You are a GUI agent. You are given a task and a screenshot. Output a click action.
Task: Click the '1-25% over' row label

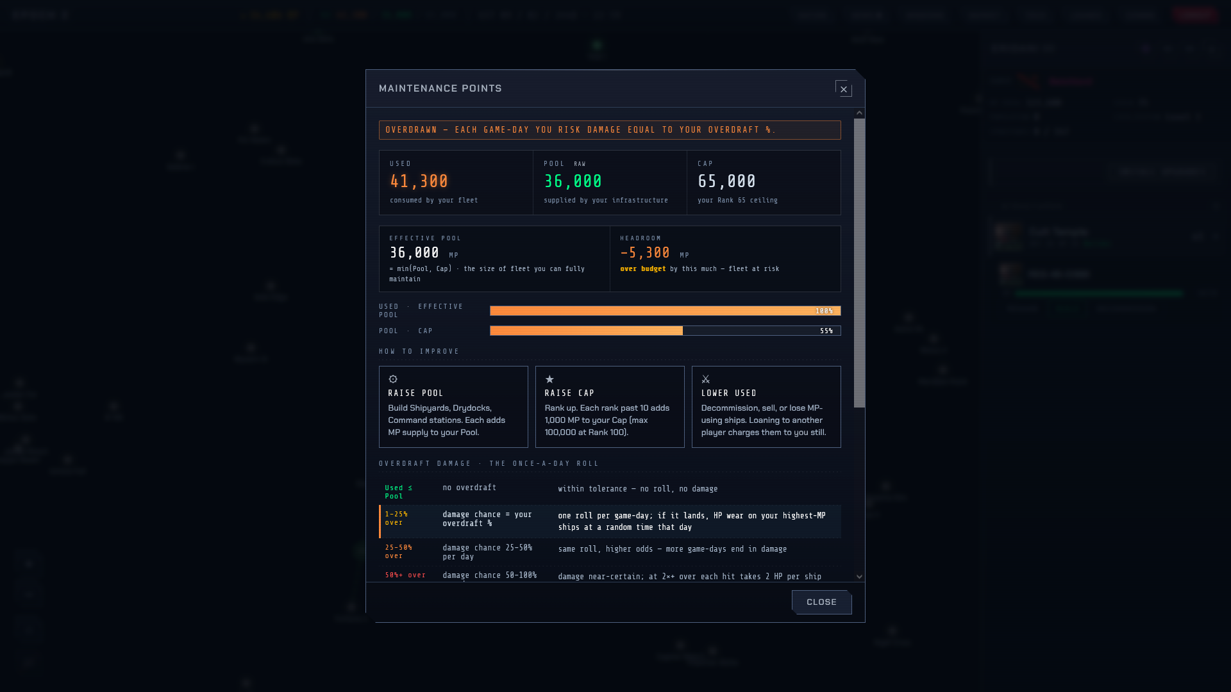(x=396, y=518)
